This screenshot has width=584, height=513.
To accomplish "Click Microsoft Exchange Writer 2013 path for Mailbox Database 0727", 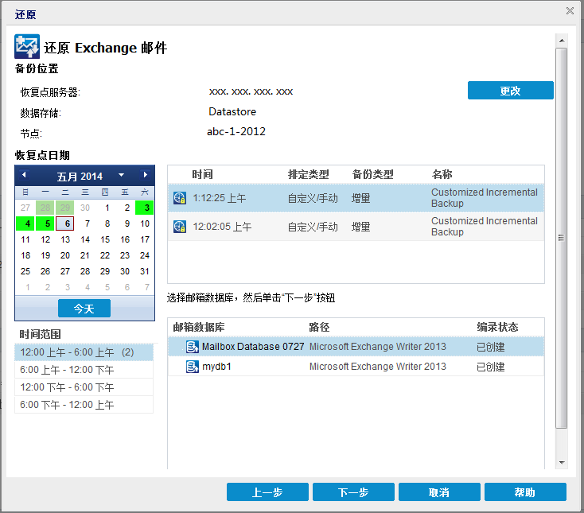I will click(x=378, y=347).
